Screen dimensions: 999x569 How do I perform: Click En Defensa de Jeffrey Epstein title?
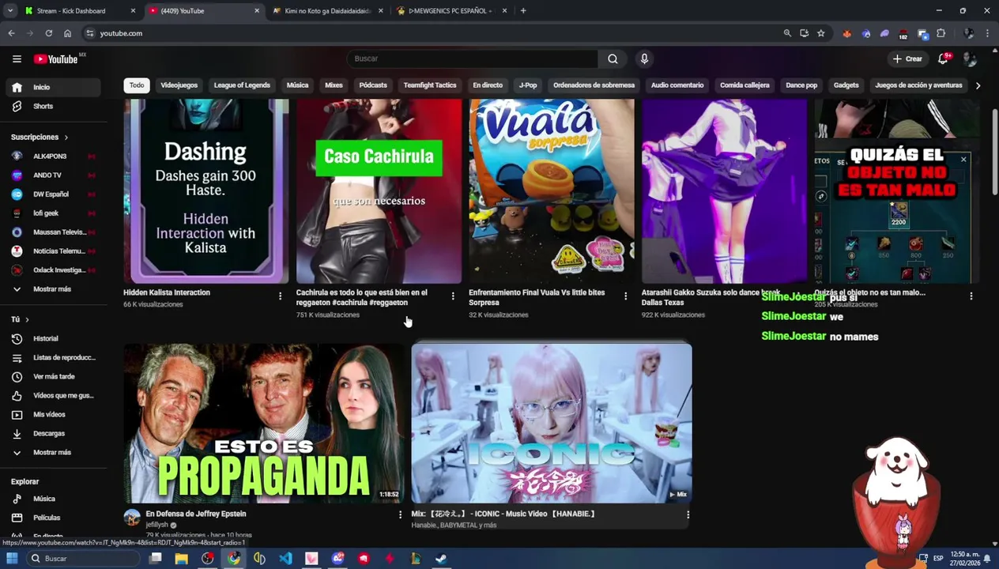196,514
